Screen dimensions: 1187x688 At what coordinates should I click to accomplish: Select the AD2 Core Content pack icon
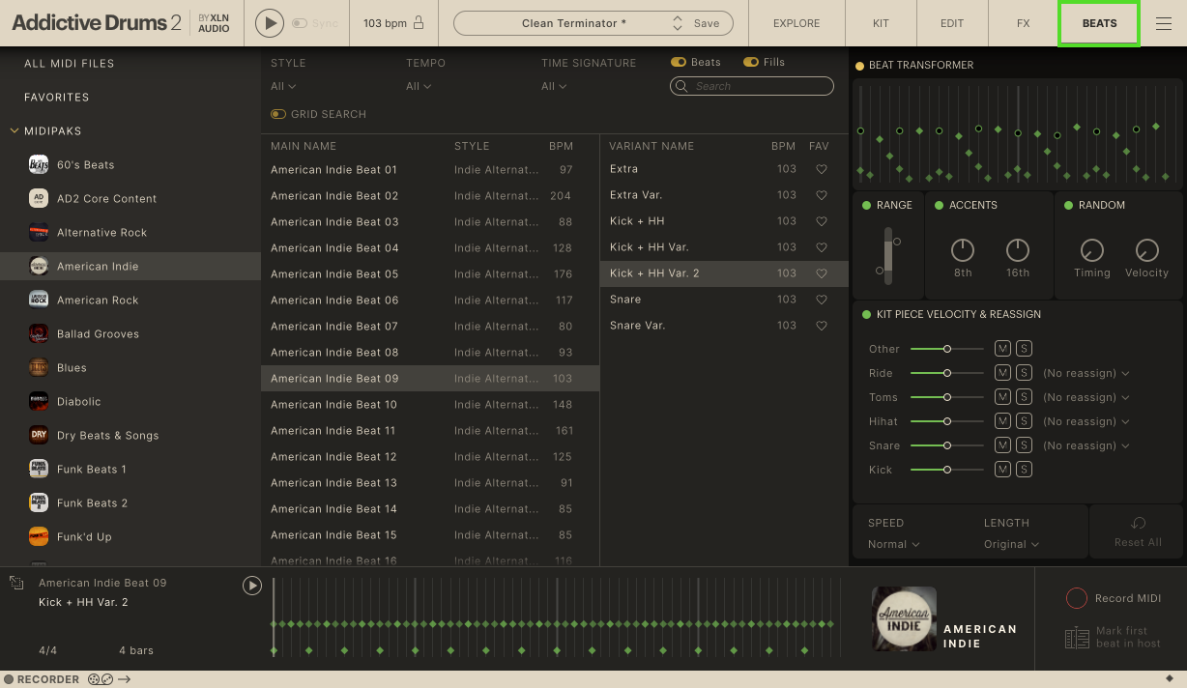[39, 199]
